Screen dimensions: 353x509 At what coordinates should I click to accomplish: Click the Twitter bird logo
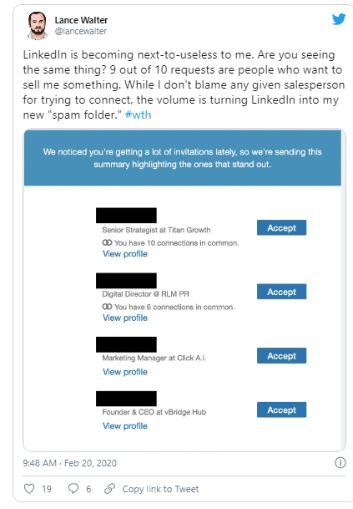tap(339, 19)
